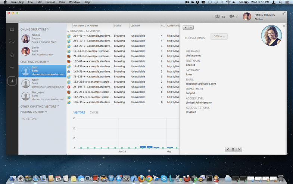Select the accounts person icon in sidebar
Viewport: 293px width, 184px height.
[x=12, y=81]
